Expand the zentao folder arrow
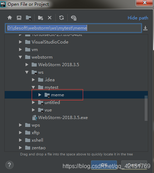Viewport: 154px width, 173px height. pyautogui.click(x=21, y=148)
